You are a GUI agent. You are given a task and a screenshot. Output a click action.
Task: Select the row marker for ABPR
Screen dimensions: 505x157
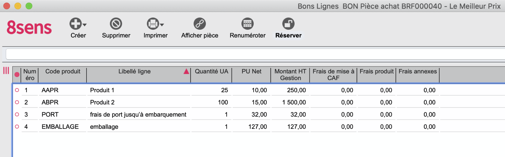pyautogui.click(x=17, y=102)
